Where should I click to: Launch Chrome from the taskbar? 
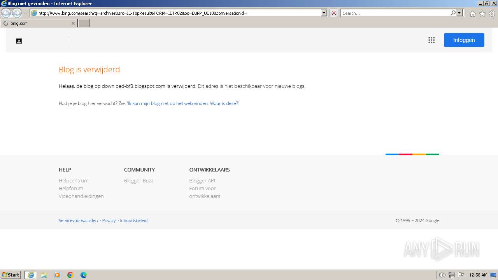click(x=70, y=275)
